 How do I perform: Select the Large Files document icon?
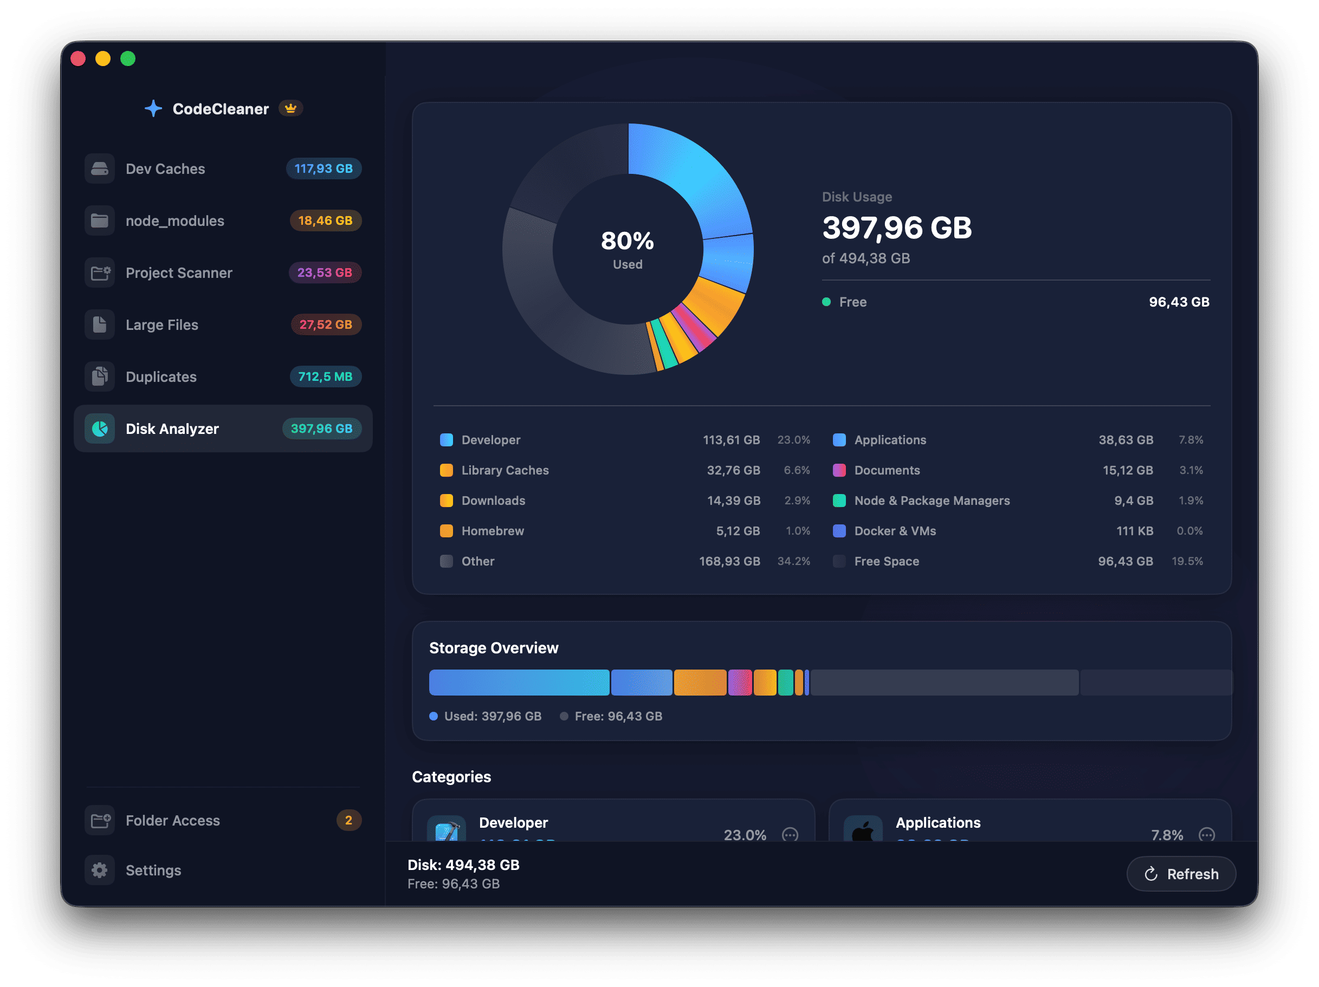point(99,324)
